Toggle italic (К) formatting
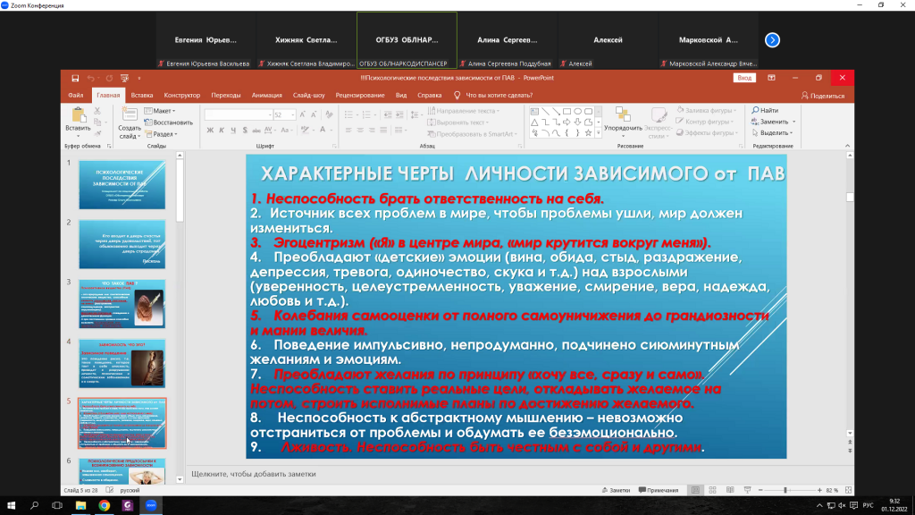 (222, 131)
